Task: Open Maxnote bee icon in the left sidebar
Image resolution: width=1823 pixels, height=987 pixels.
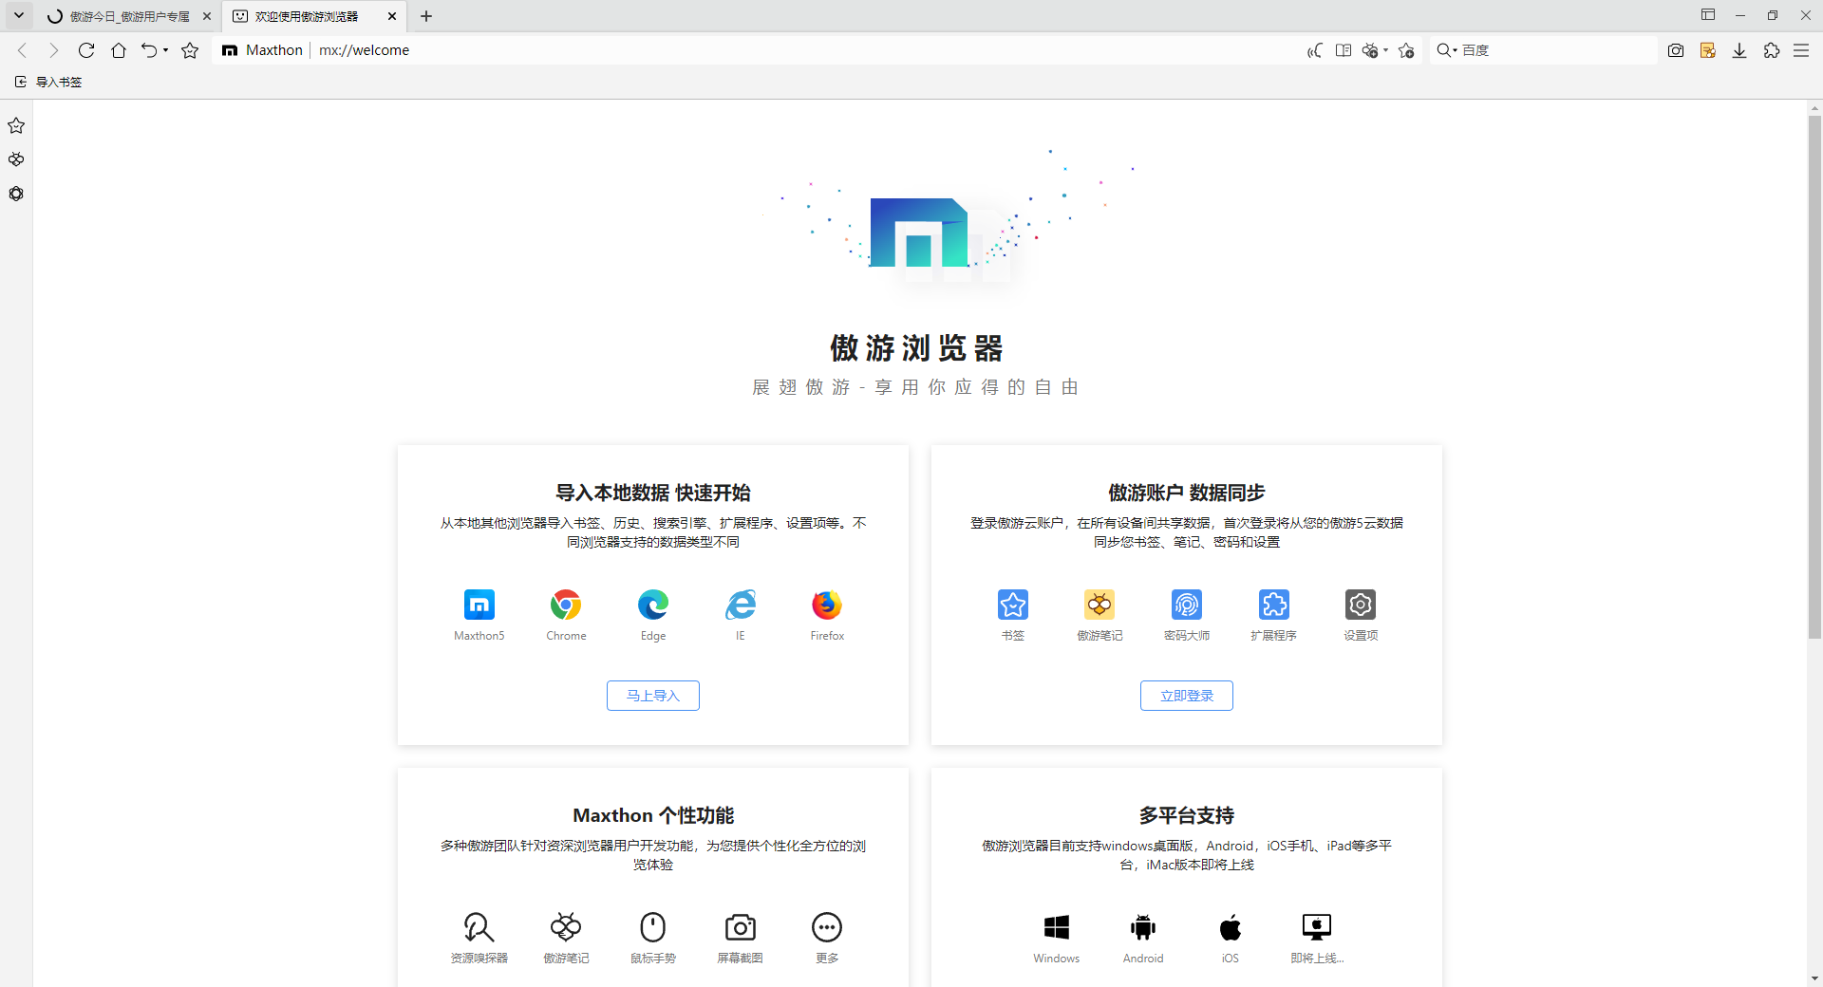Action: (16, 159)
